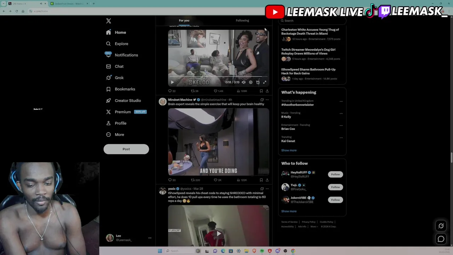Click the Post button

126,149
